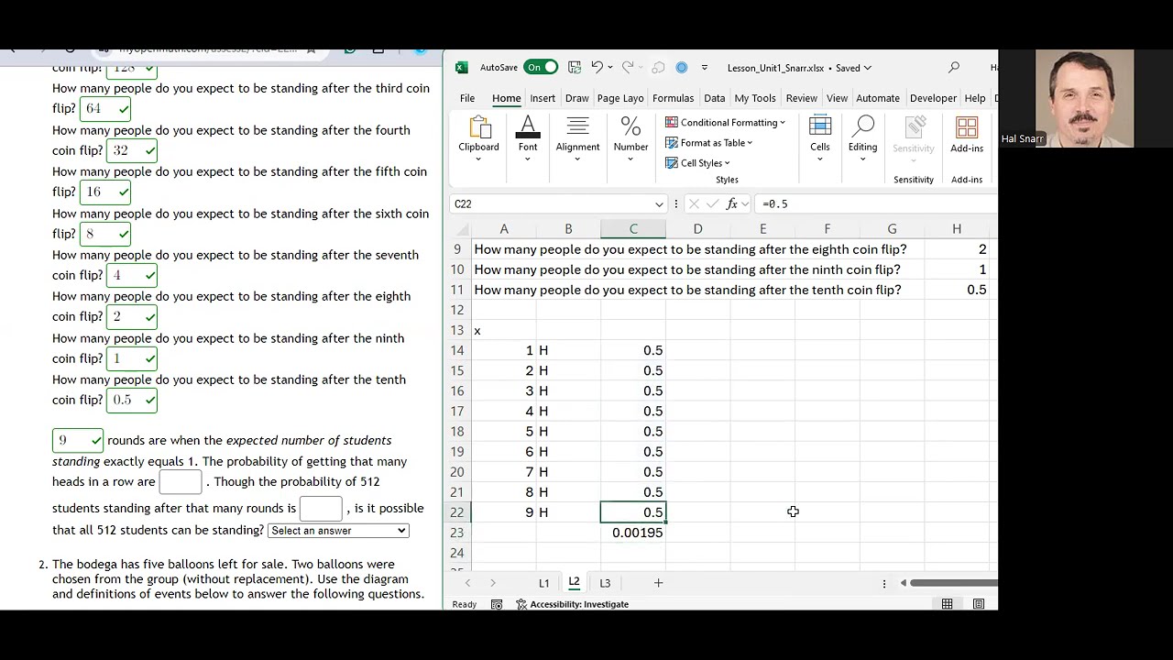Viewport: 1173px width, 660px height.
Task: Open the File menu
Action: tap(467, 98)
